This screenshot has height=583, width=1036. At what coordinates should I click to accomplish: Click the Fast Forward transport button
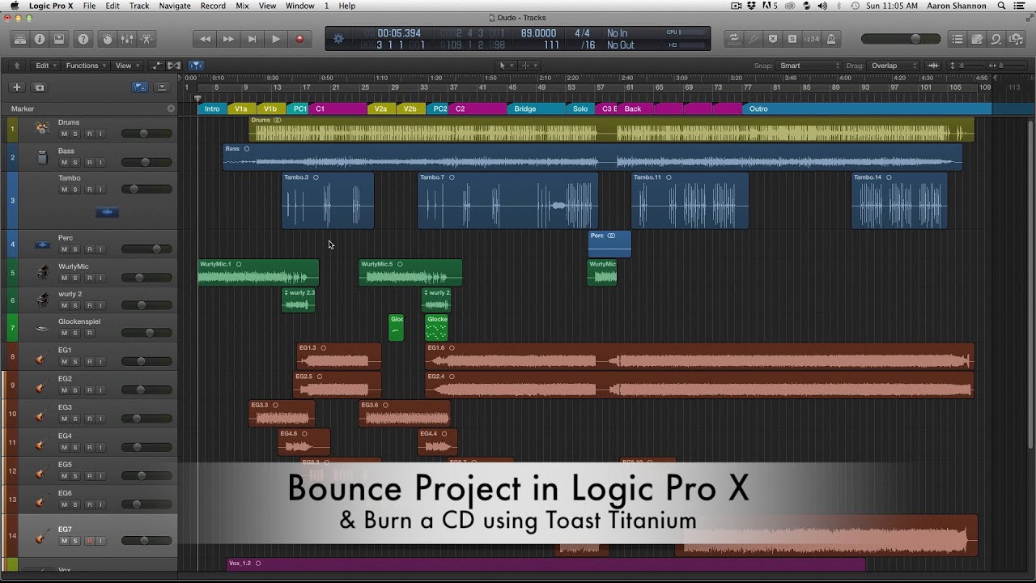click(228, 39)
